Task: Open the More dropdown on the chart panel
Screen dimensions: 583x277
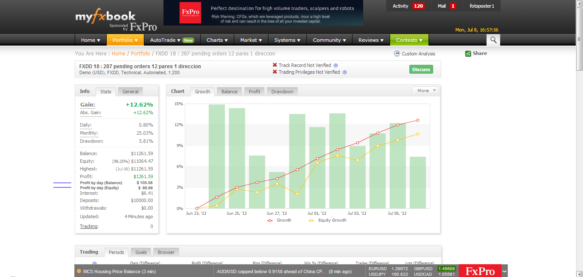Action: click(425, 90)
